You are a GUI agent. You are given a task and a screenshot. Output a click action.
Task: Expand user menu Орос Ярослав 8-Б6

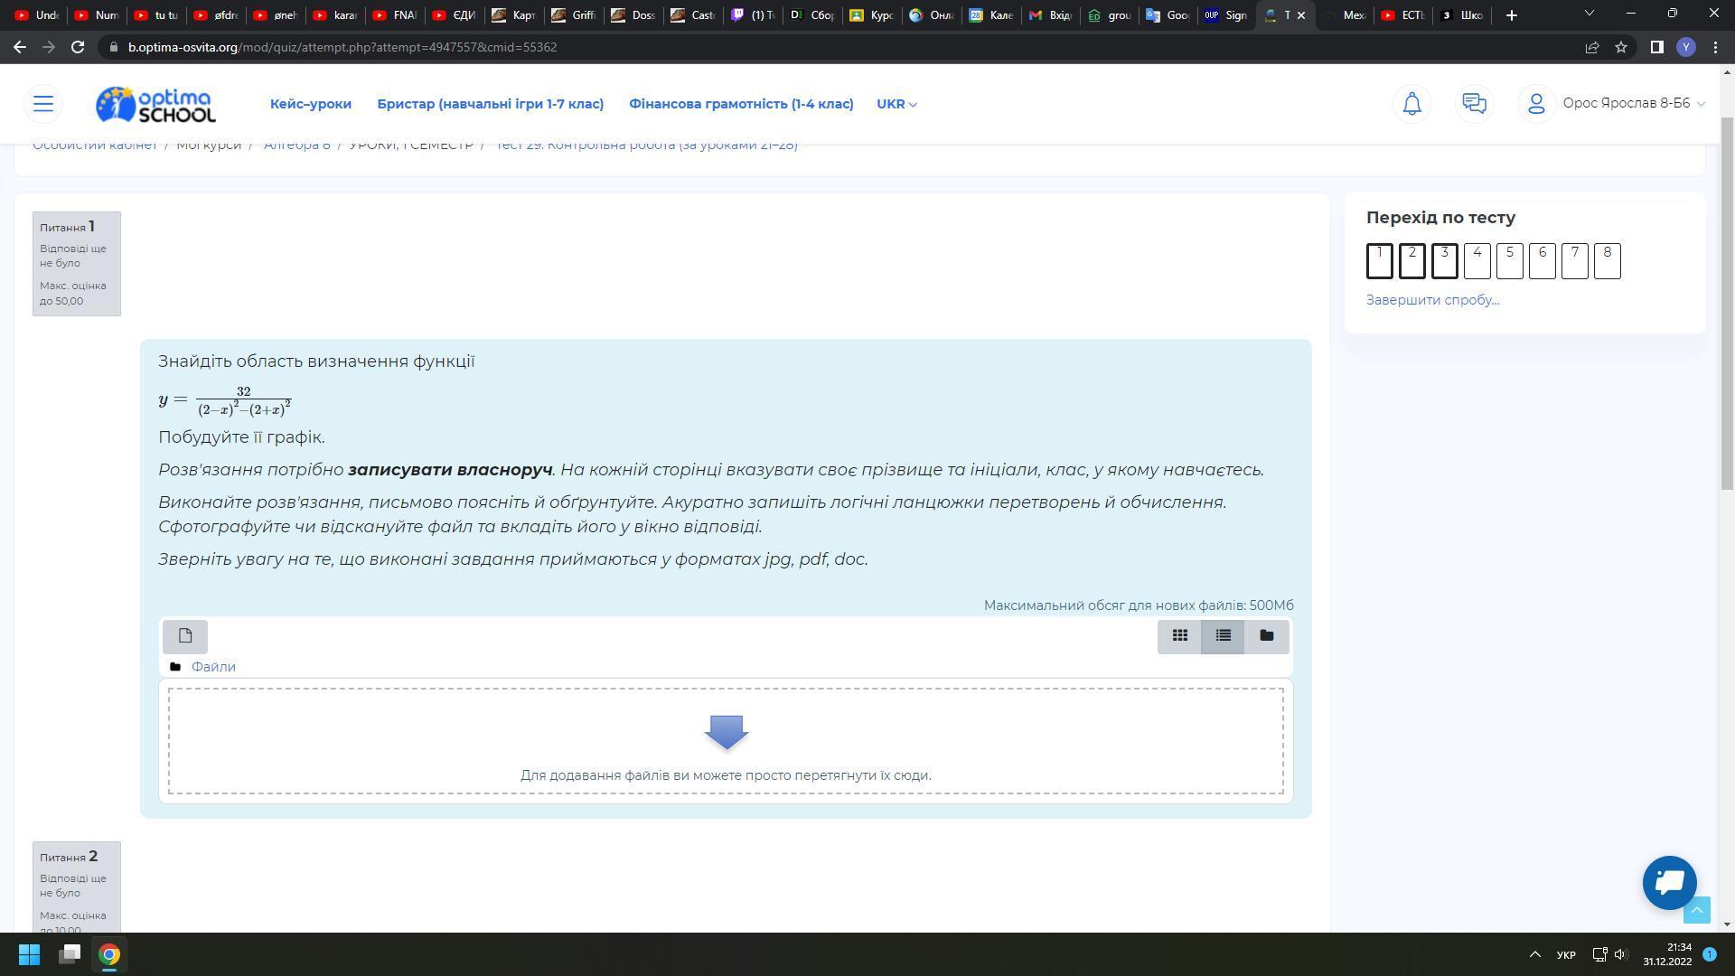pos(1626,103)
